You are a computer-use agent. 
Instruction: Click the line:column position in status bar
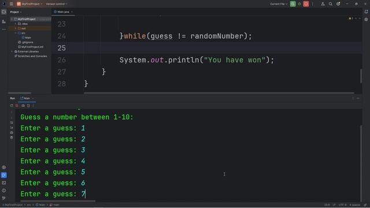(x=327, y=205)
